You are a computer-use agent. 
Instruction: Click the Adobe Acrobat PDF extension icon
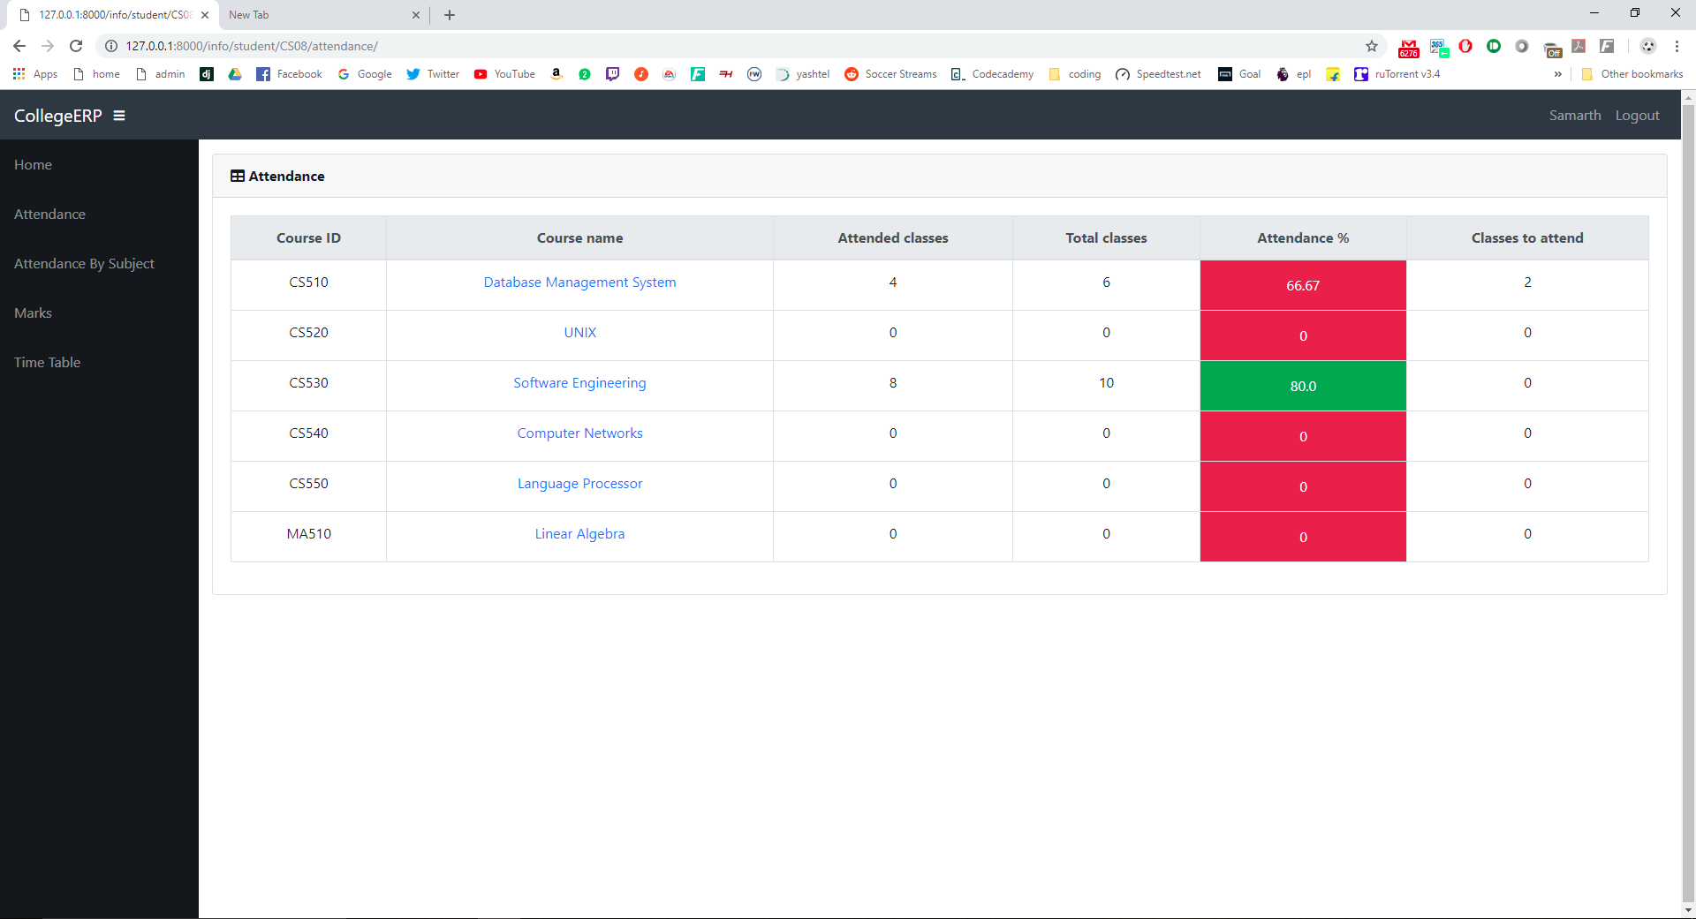coord(1579,46)
